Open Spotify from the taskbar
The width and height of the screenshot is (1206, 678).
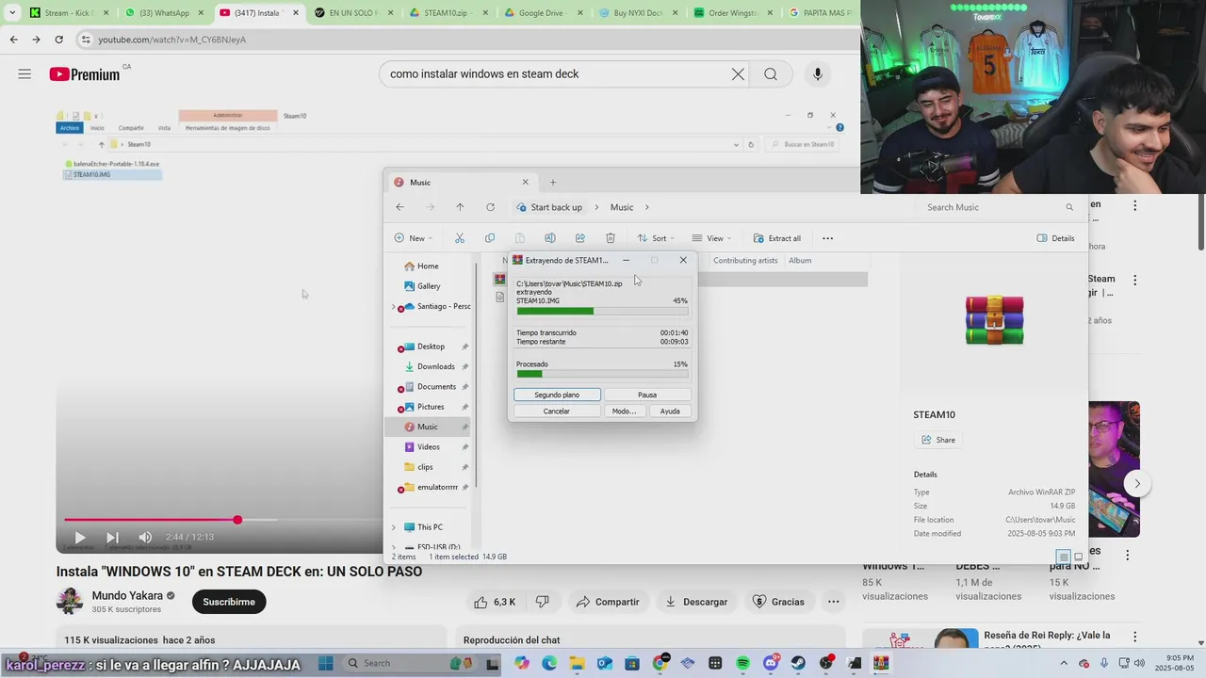point(742,664)
